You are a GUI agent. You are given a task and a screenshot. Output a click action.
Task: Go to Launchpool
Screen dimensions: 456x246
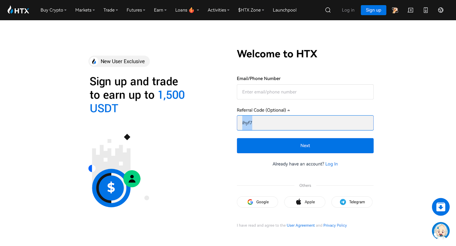(284, 10)
